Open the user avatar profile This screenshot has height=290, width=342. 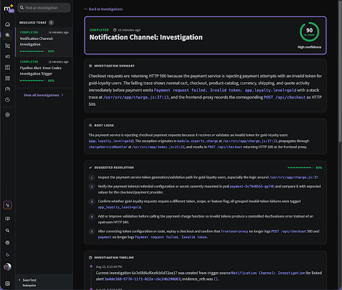click(7, 267)
